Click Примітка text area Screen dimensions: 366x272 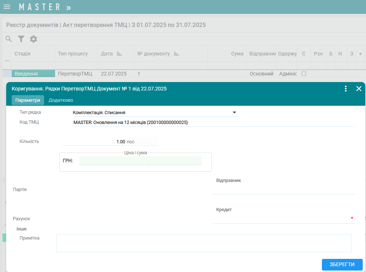point(203,243)
